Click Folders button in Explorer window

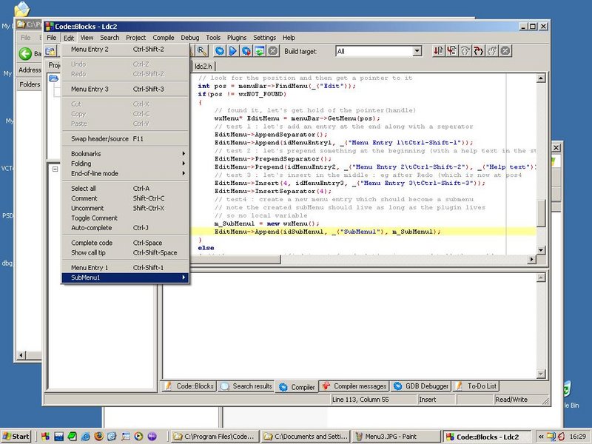click(x=29, y=84)
